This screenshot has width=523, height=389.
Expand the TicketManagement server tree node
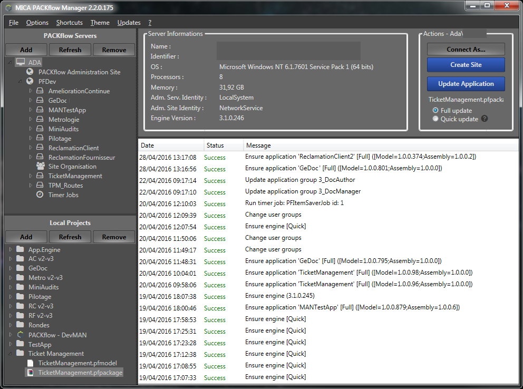click(x=31, y=176)
